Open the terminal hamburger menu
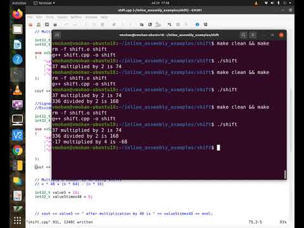 pos(253,35)
